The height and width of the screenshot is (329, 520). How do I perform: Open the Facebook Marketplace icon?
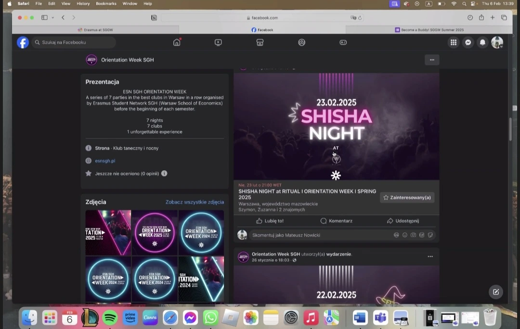tap(260, 42)
